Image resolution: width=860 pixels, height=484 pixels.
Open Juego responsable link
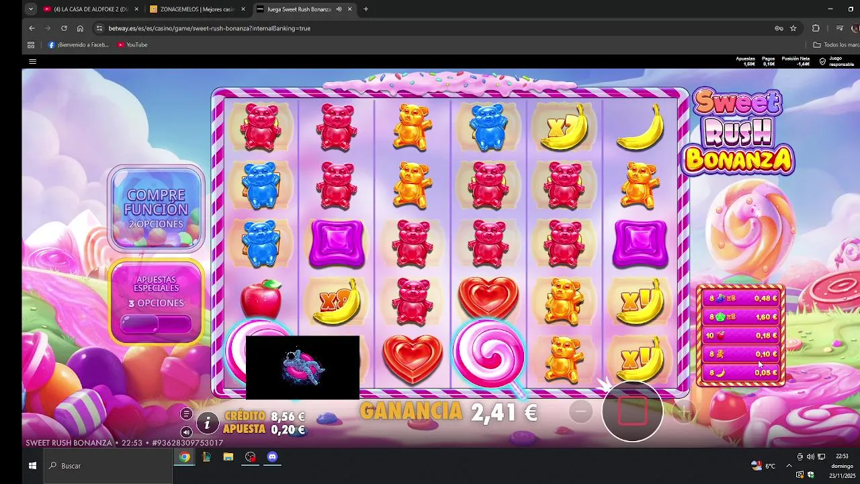coord(837,61)
